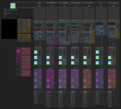Click the eyes icon on the fourth column's bottom node
The image size is (121, 109).
click(73, 94)
